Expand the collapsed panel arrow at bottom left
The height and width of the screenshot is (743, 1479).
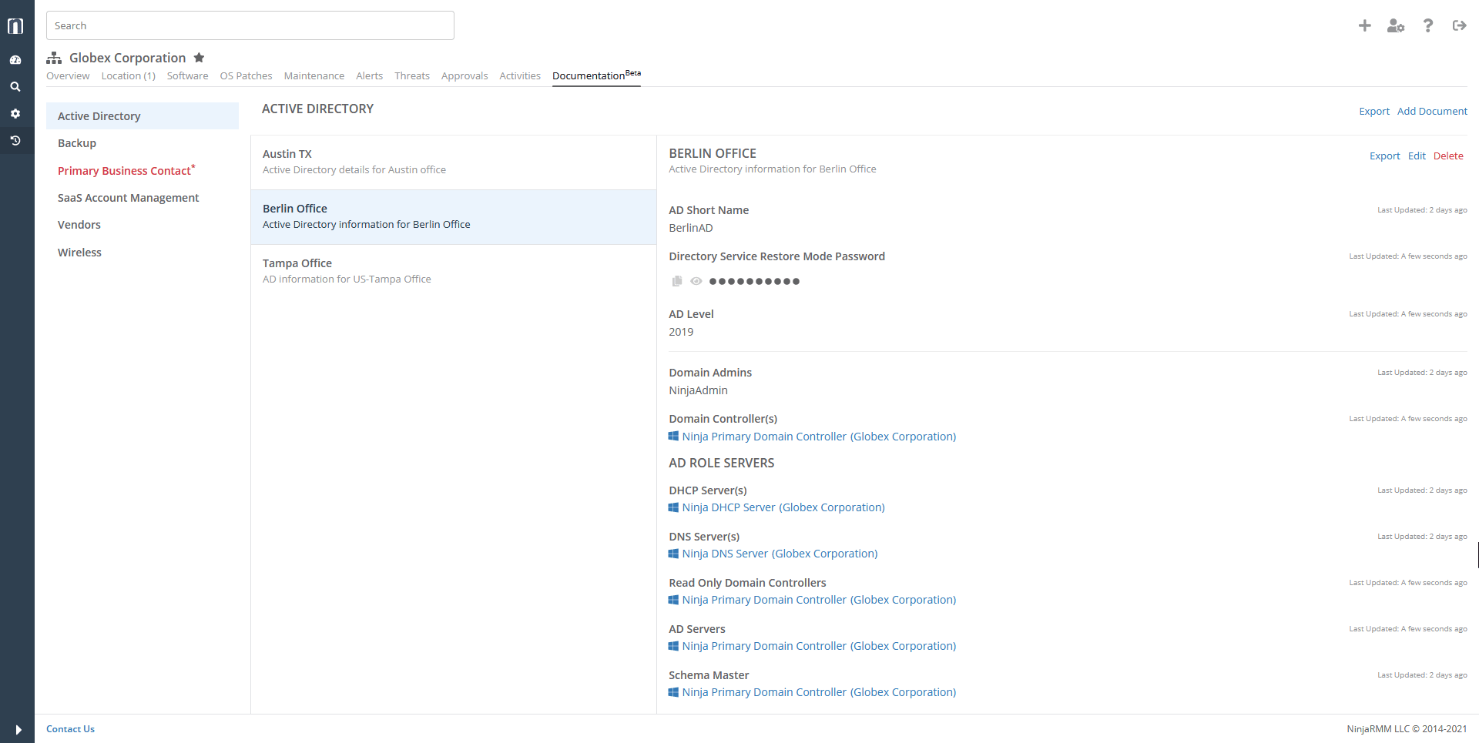pyautogui.click(x=17, y=730)
